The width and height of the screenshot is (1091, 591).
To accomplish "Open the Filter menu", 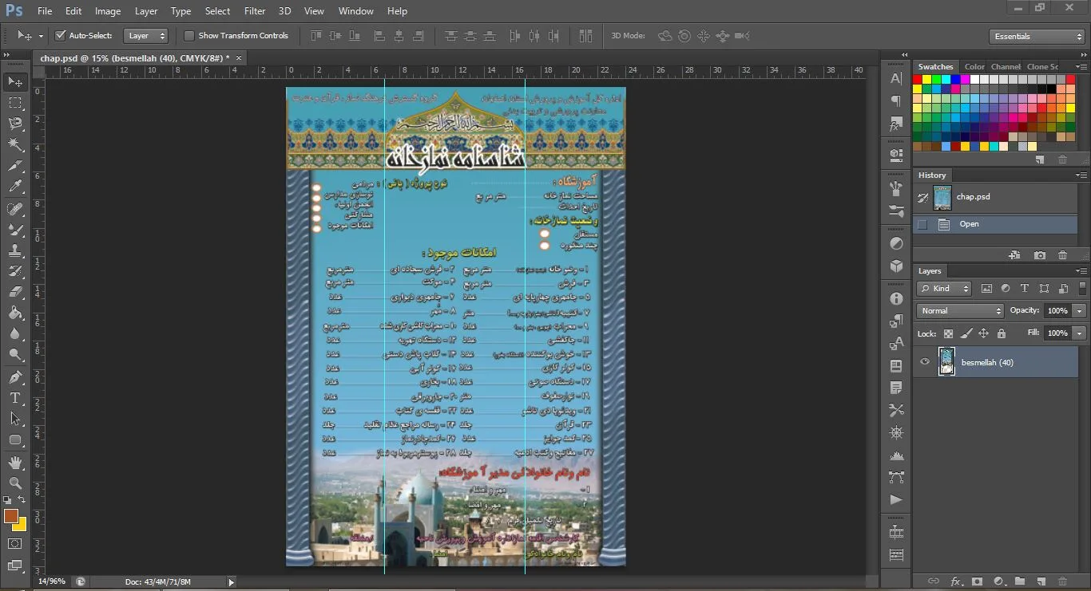I will click(x=255, y=11).
